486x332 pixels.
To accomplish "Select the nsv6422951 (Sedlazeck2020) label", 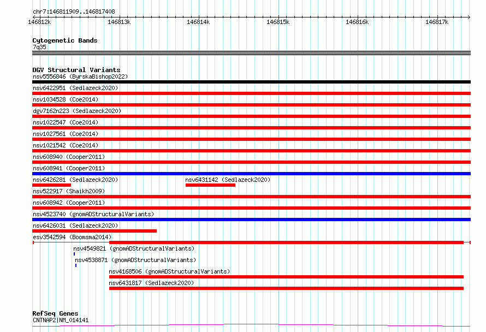I will point(75,88).
